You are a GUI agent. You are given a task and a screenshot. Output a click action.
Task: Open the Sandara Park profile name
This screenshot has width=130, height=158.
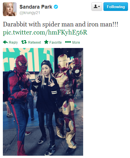click(x=36, y=7)
